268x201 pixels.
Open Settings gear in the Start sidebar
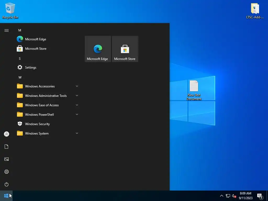[7, 172]
